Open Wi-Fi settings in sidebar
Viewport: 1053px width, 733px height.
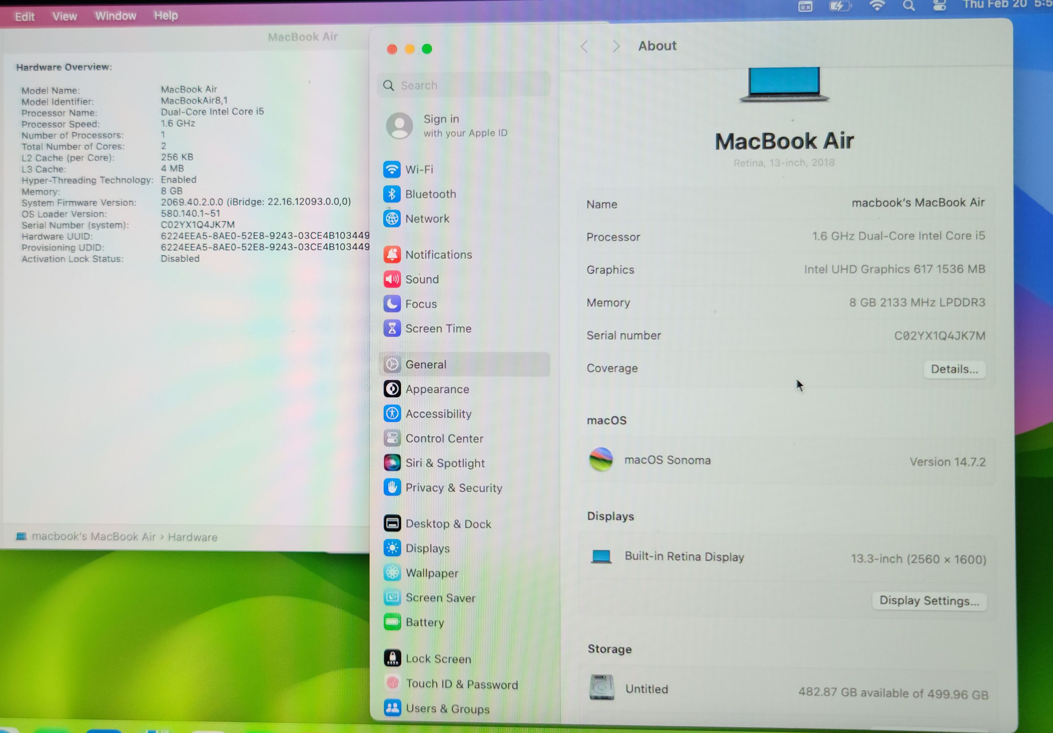pyautogui.click(x=418, y=170)
